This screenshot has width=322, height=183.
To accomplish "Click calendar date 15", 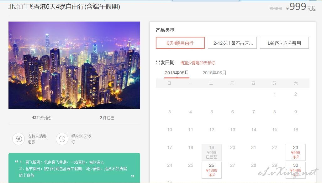I will pyautogui.click(x=275, y=130).
